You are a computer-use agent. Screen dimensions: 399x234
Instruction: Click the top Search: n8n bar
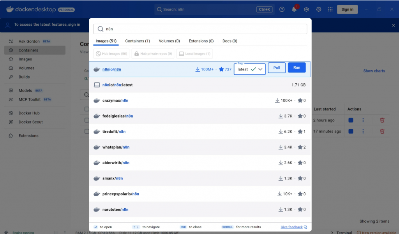214,9
